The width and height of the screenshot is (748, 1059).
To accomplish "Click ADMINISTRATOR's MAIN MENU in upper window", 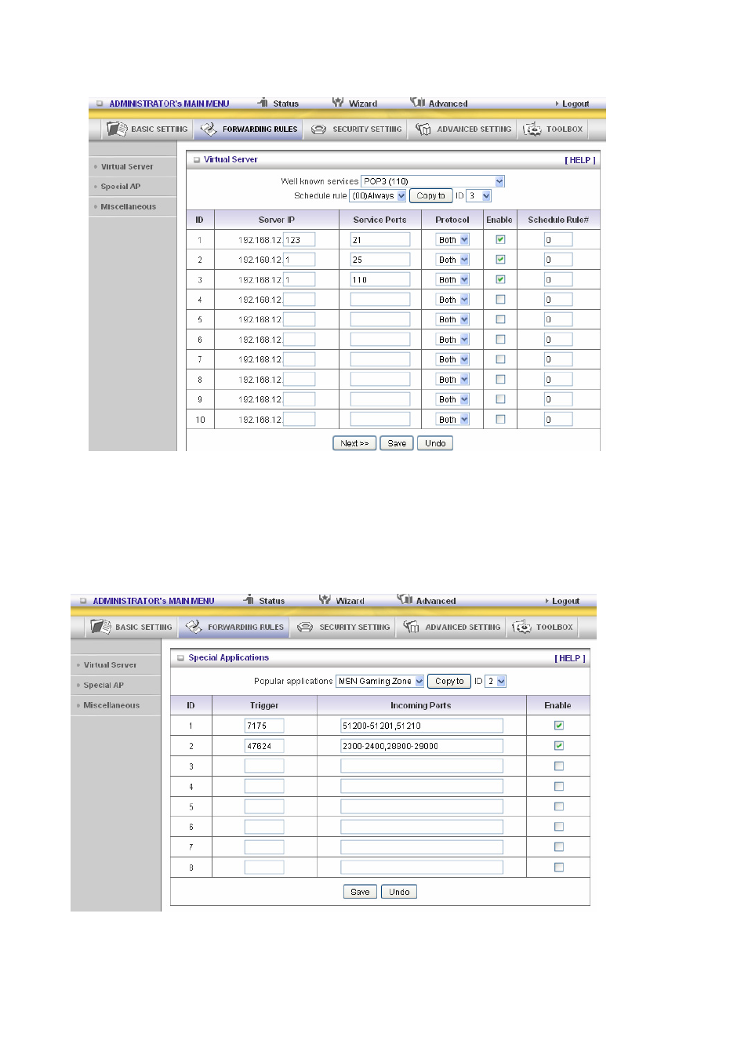I will [169, 104].
